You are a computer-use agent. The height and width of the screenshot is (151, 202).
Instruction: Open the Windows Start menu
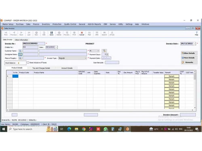pyautogui.click(x=4, y=129)
